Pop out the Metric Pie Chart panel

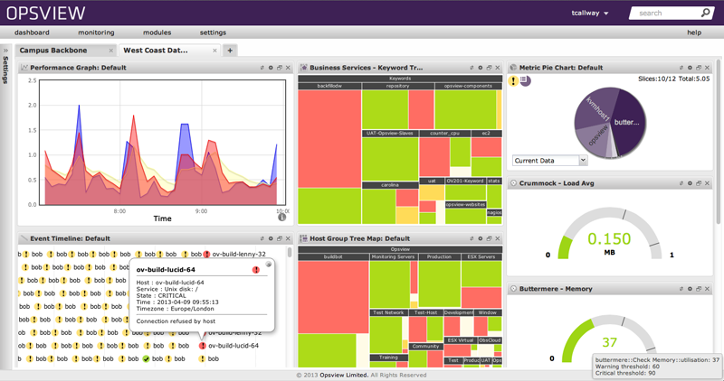click(699, 68)
